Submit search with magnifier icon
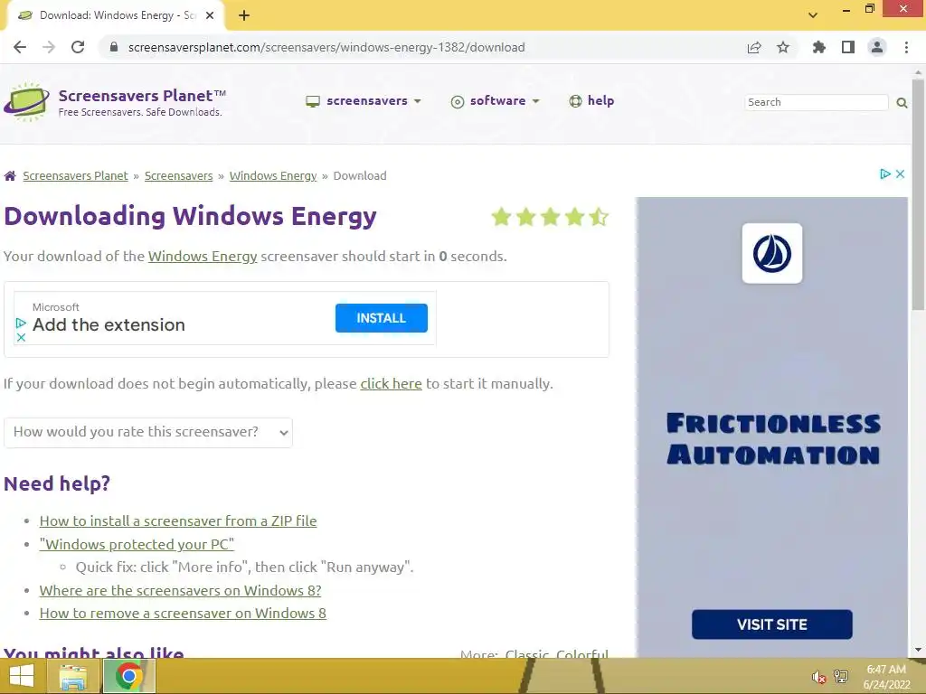The width and height of the screenshot is (926, 694). tap(902, 103)
